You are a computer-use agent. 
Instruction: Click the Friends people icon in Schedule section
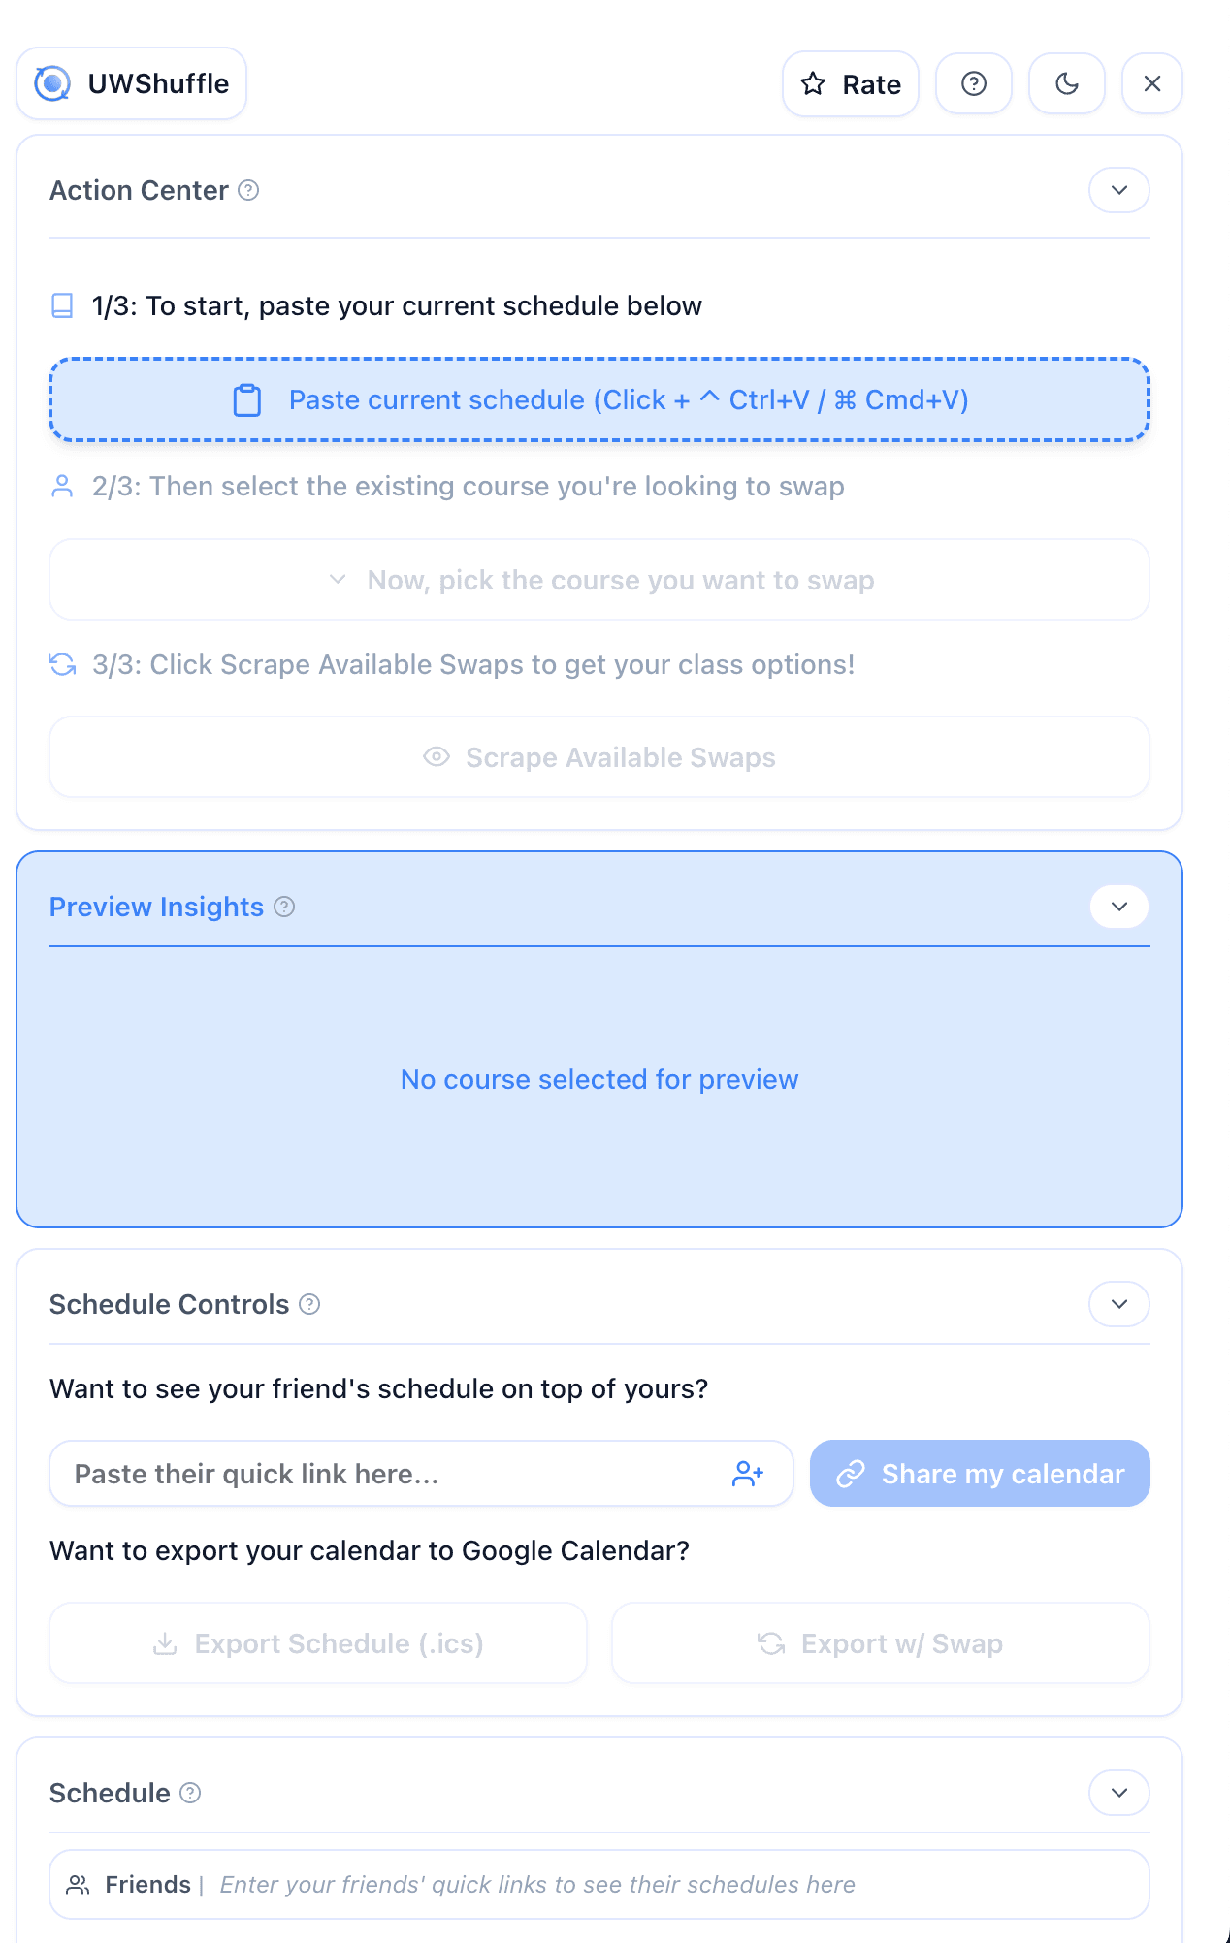78,1884
